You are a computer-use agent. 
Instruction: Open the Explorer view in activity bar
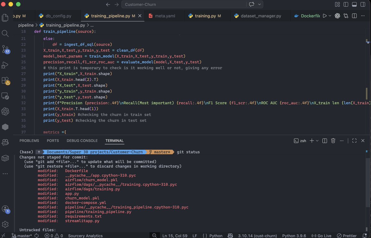point(5,18)
